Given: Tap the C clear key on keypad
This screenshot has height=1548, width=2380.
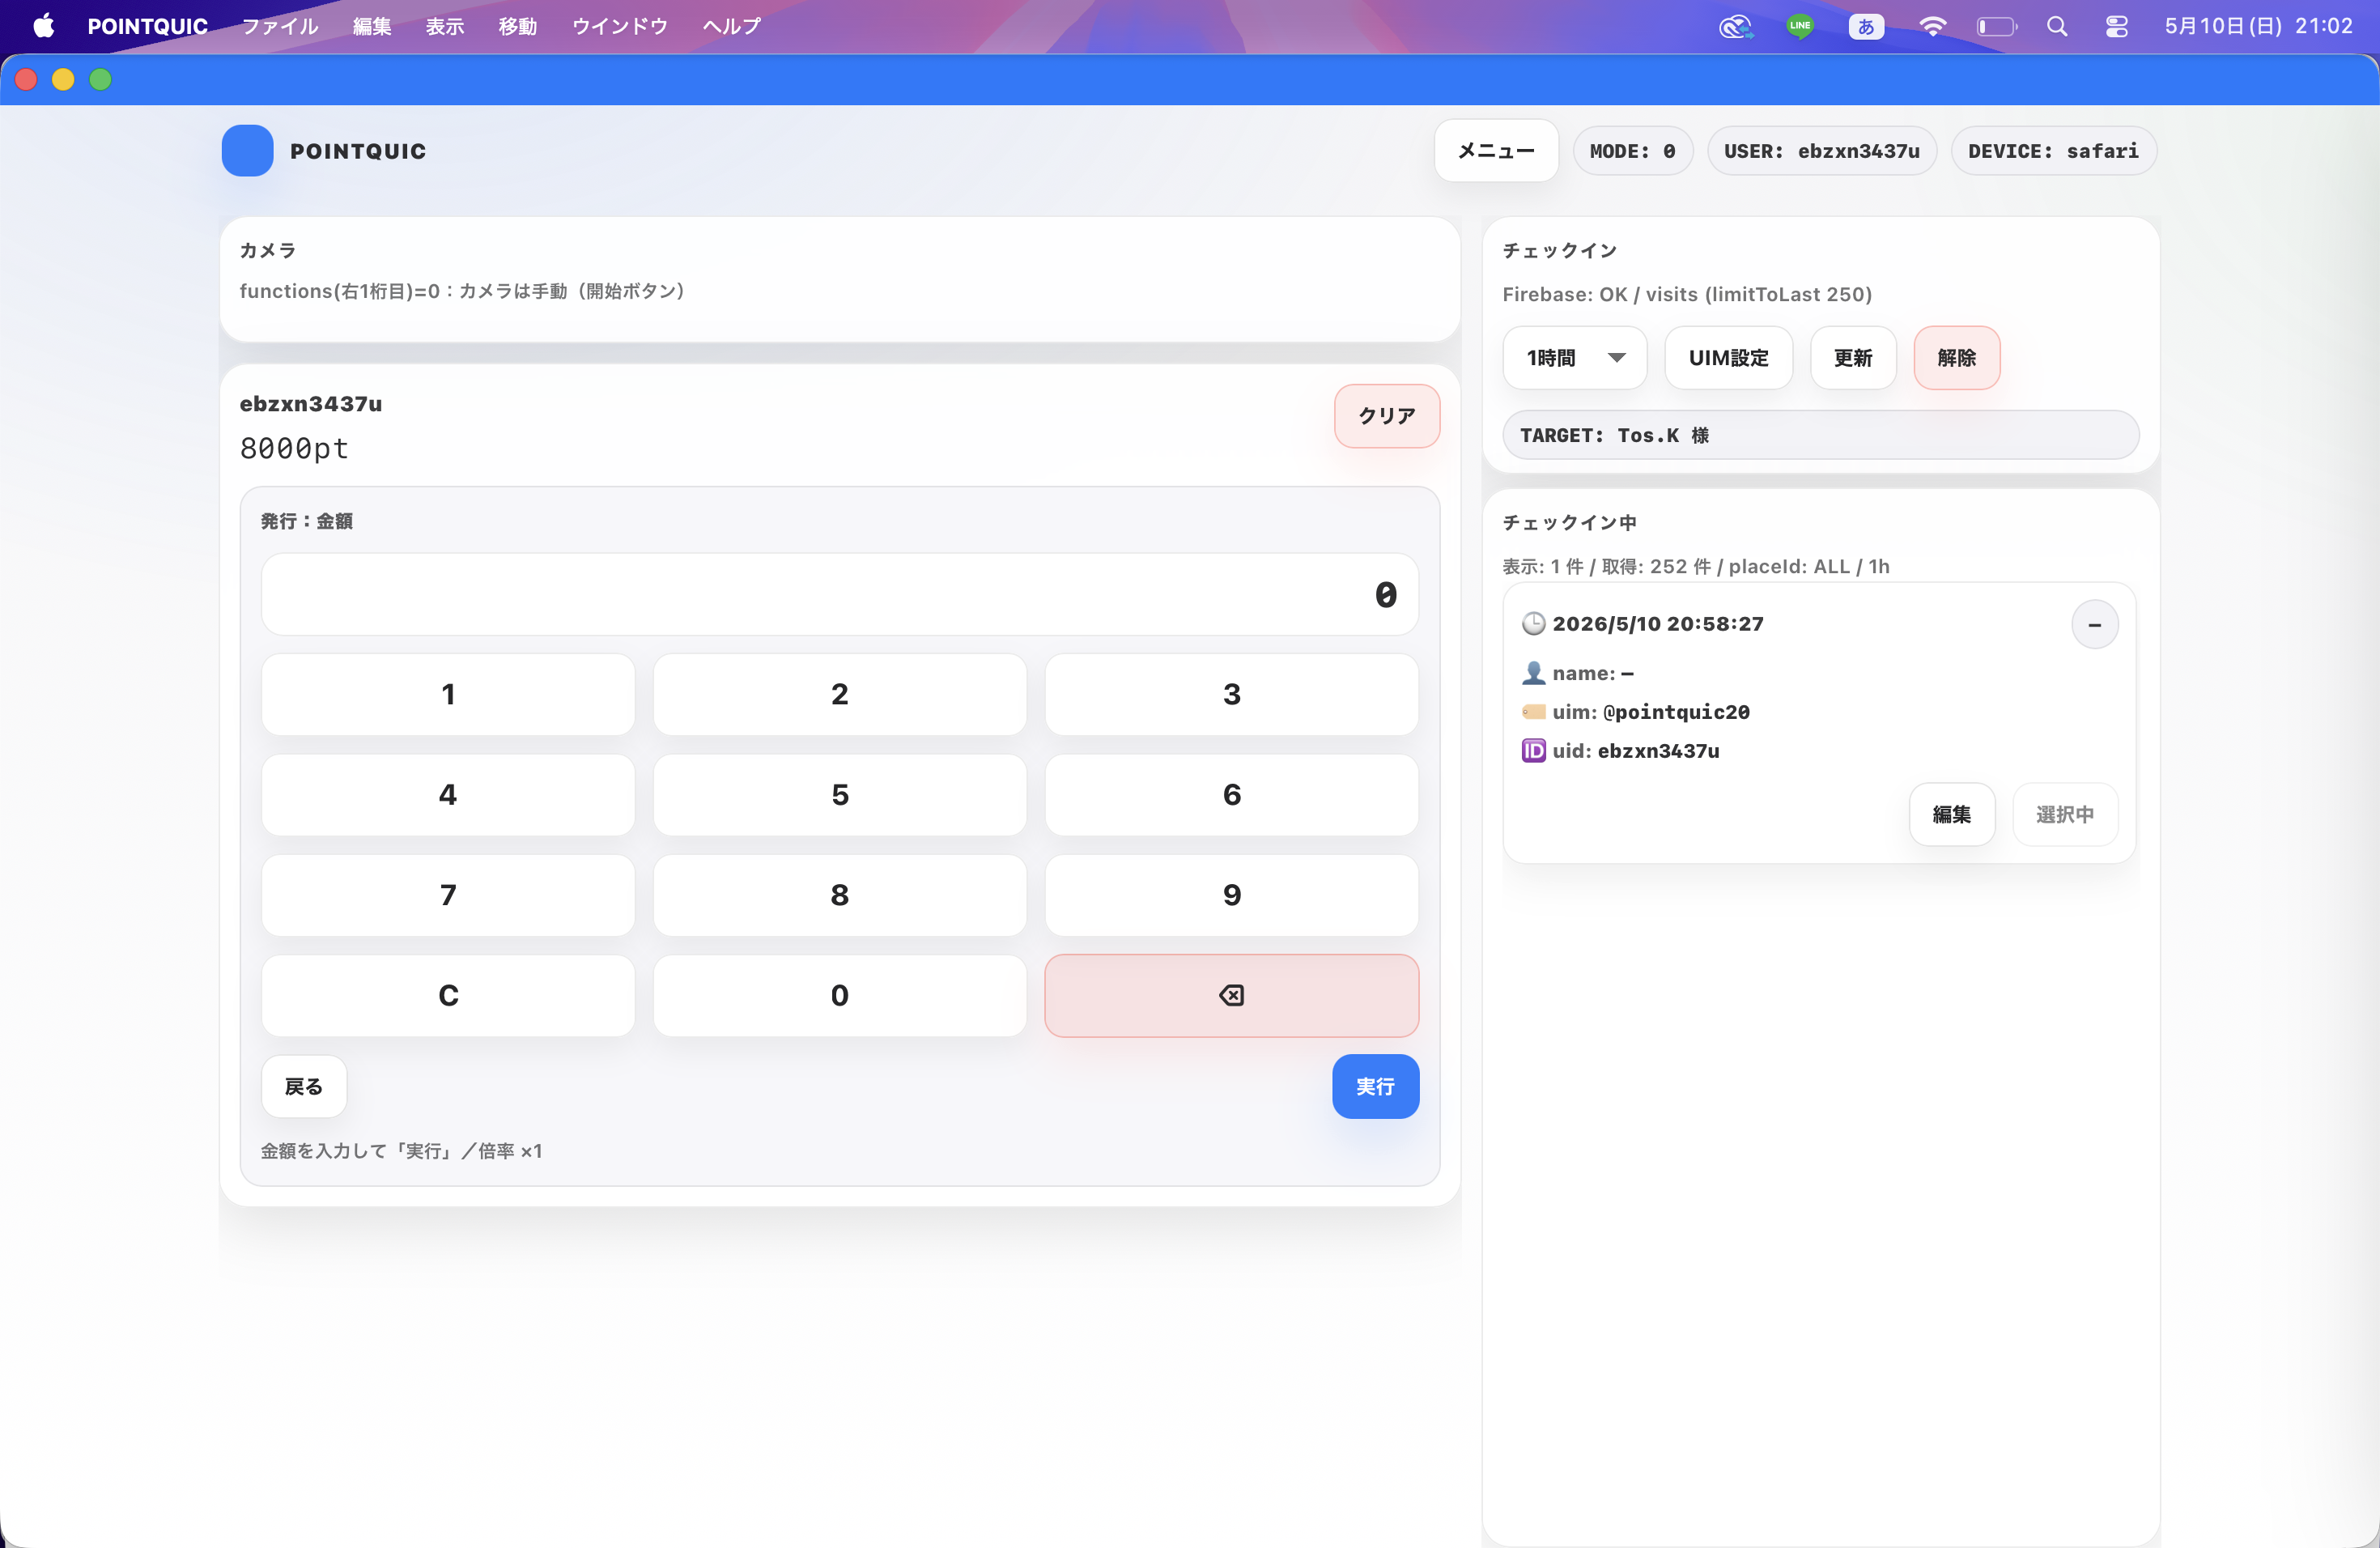Looking at the screenshot, I should [x=448, y=995].
